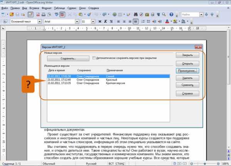Expand the Table insert dropdown arrow
This screenshot has height=166, width=231.
(x=124, y=14)
